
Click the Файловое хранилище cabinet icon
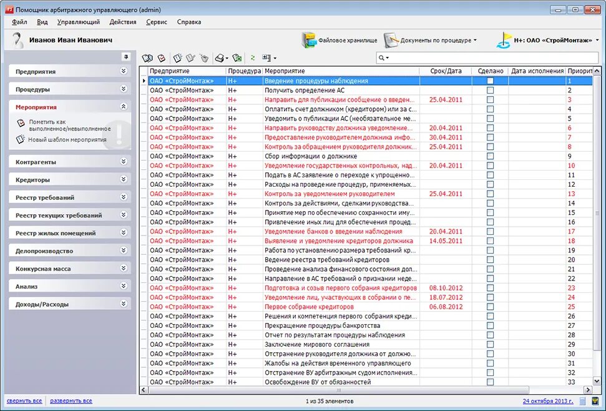[308, 40]
